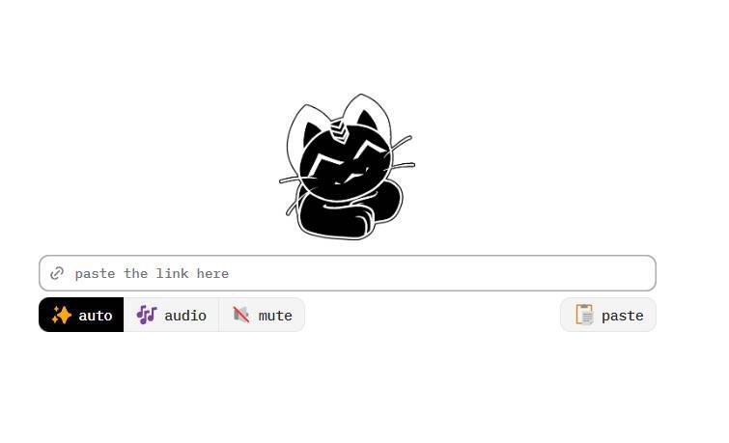Click the chevron emblem on cat's forehead
Viewport: 729px width, 443px height.
click(x=339, y=129)
